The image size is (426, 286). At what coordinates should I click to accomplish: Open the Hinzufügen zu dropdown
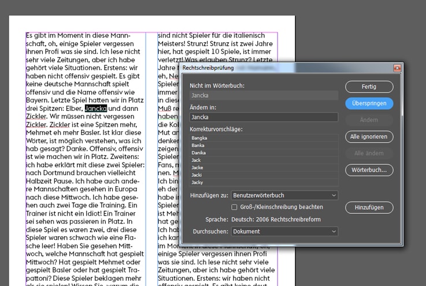pos(284,196)
